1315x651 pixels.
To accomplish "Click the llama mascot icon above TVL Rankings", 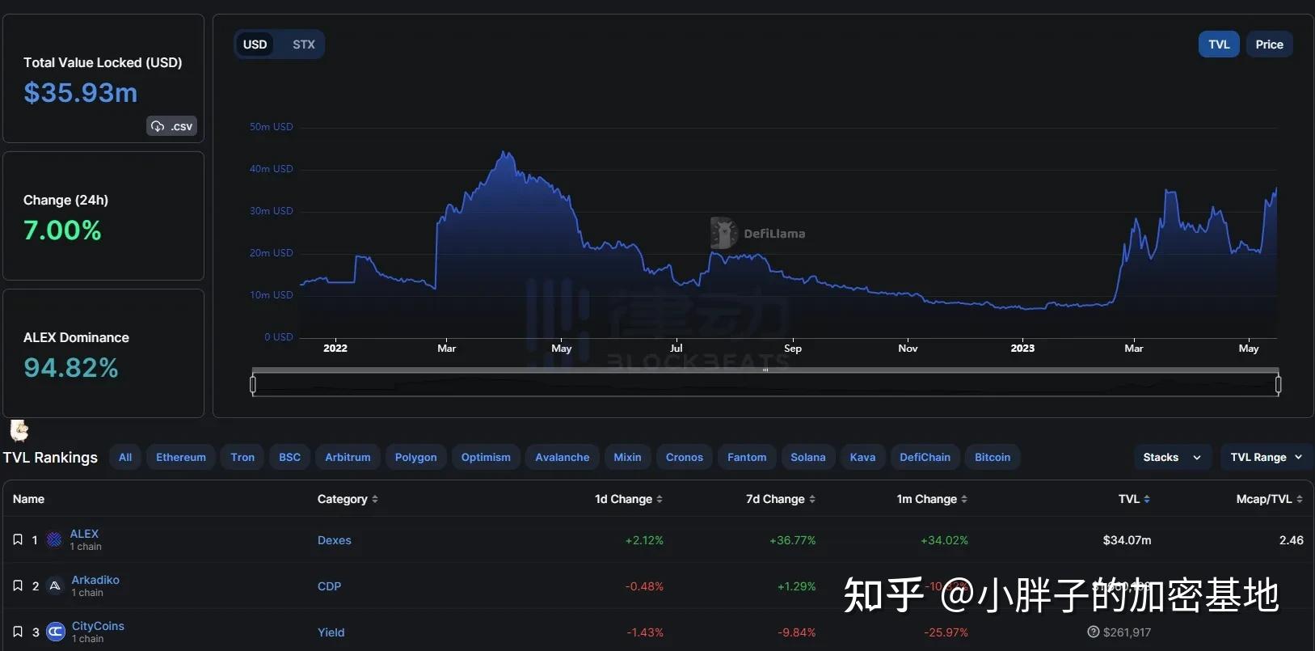I will [19, 429].
